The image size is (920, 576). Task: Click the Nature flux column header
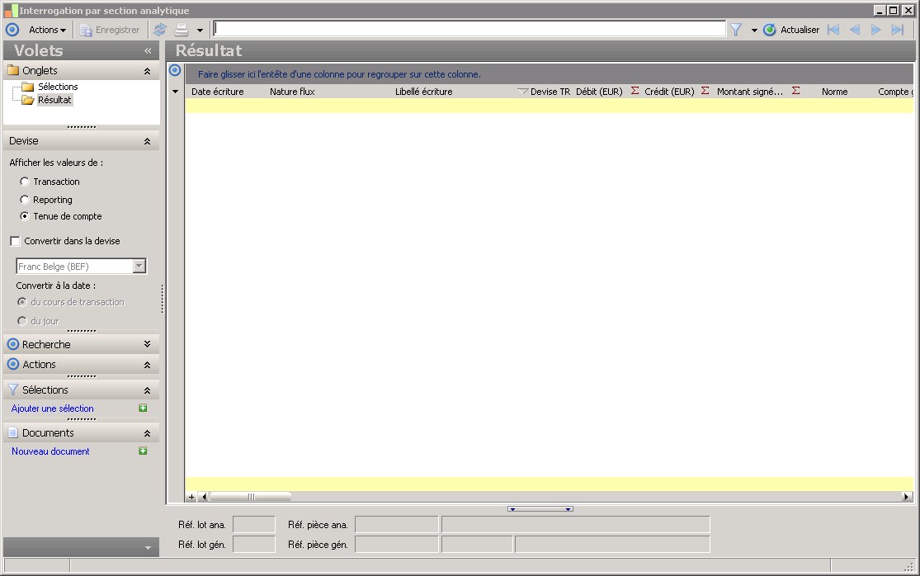(292, 92)
